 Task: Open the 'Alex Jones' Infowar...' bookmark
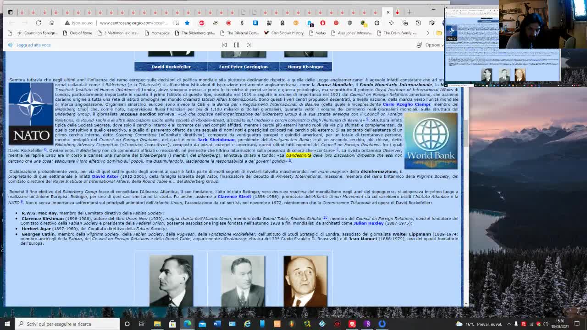(351, 33)
